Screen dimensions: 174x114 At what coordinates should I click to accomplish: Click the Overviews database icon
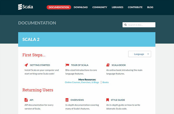click(67, 100)
